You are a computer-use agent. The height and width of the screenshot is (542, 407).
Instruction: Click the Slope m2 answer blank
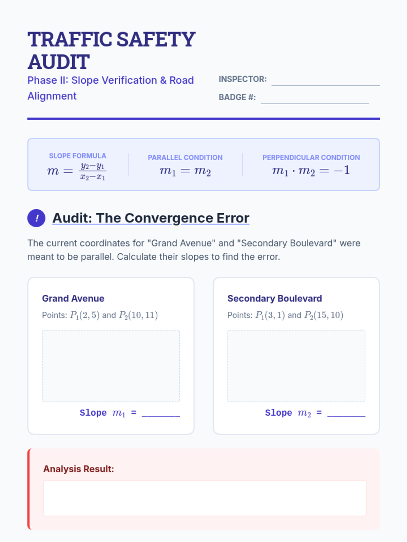346,413
